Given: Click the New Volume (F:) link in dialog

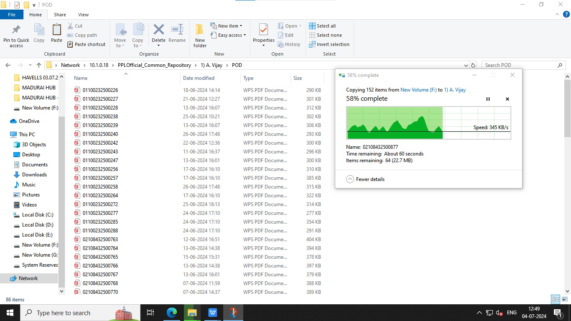Looking at the screenshot, I should [x=418, y=90].
